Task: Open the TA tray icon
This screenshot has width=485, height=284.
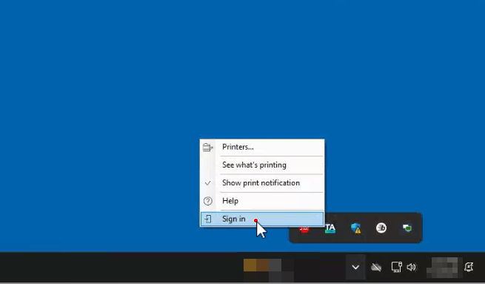Action: click(330, 228)
